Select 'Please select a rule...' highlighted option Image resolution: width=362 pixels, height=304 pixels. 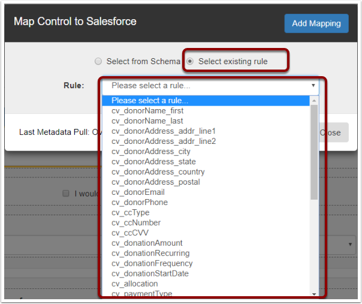click(206, 101)
